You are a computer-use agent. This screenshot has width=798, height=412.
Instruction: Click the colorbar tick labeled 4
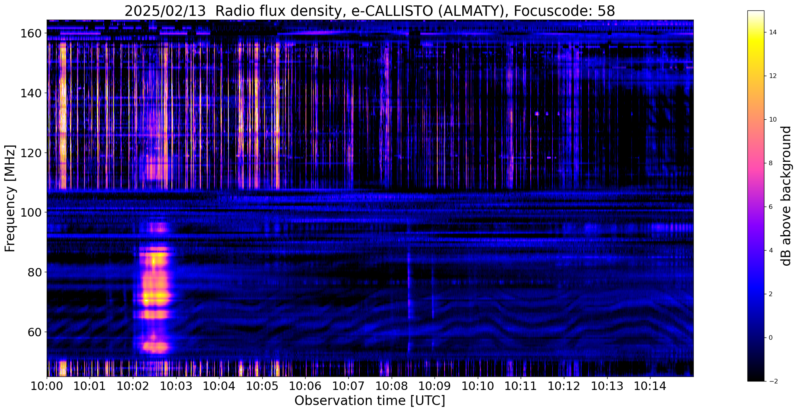[x=771, y=251]
